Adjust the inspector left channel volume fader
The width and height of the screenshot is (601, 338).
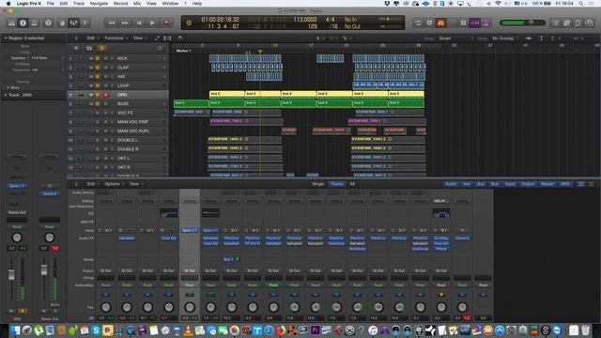tap(11, 274)
